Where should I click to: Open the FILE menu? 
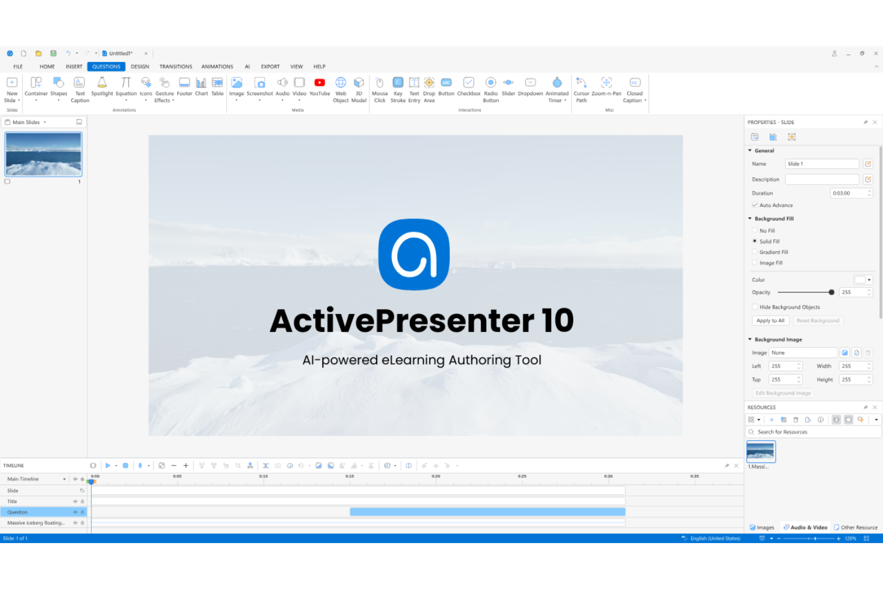click(18, 67)
